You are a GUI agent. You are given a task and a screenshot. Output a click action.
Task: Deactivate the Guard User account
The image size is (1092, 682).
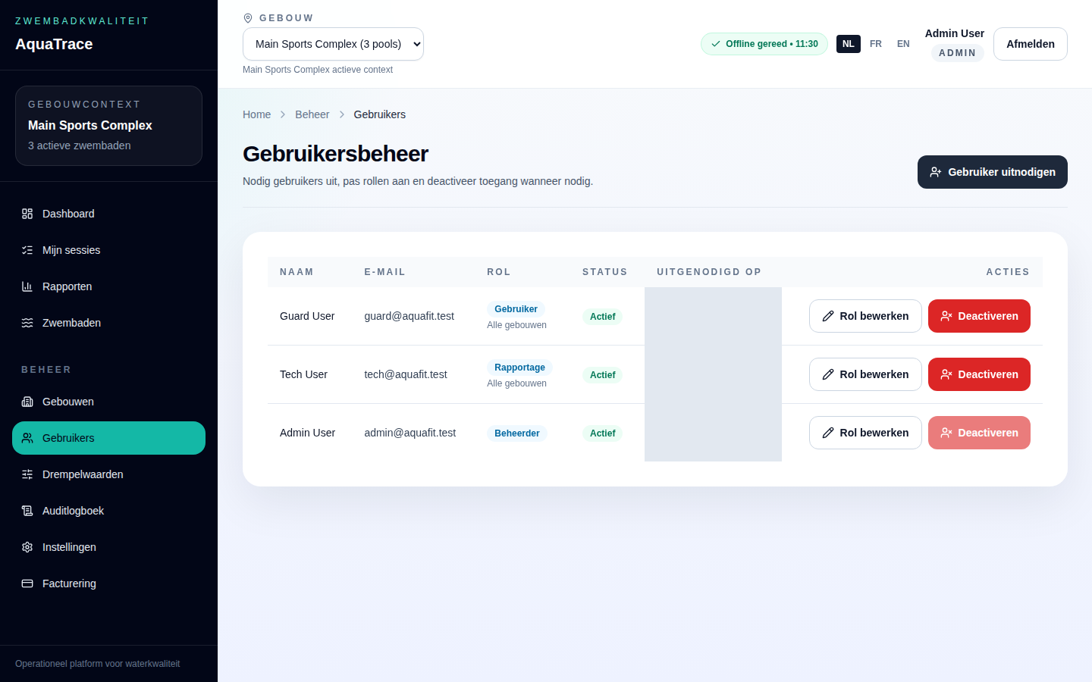click(x=979, y=316)
